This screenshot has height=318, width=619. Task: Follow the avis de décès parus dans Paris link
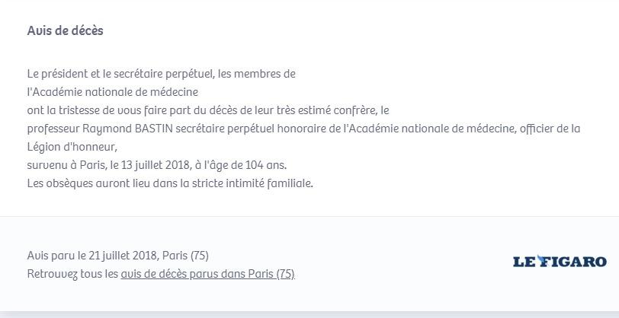207,274
